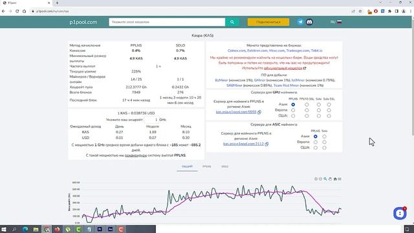Launch Microsoft Edge from the taskbar

click(x=25, y=229)
